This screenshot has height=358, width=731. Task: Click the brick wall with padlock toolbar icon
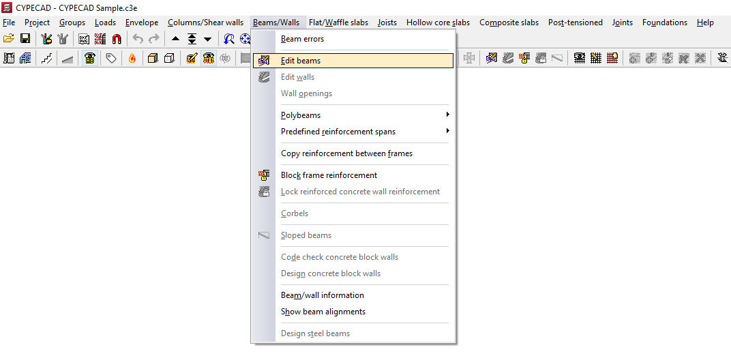click(524, 58)
